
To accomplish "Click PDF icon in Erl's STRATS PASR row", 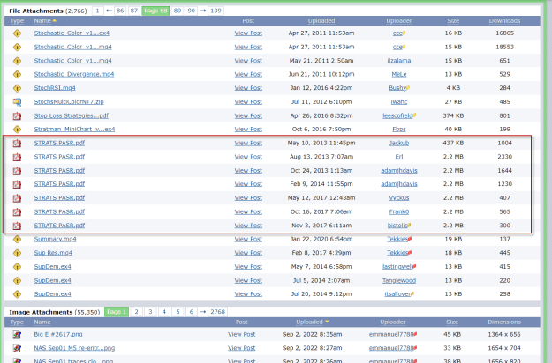I will (17, 157).
